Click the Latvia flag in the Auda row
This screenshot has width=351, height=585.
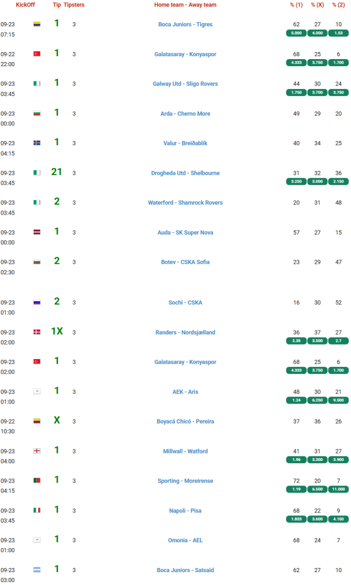(37, 232)
